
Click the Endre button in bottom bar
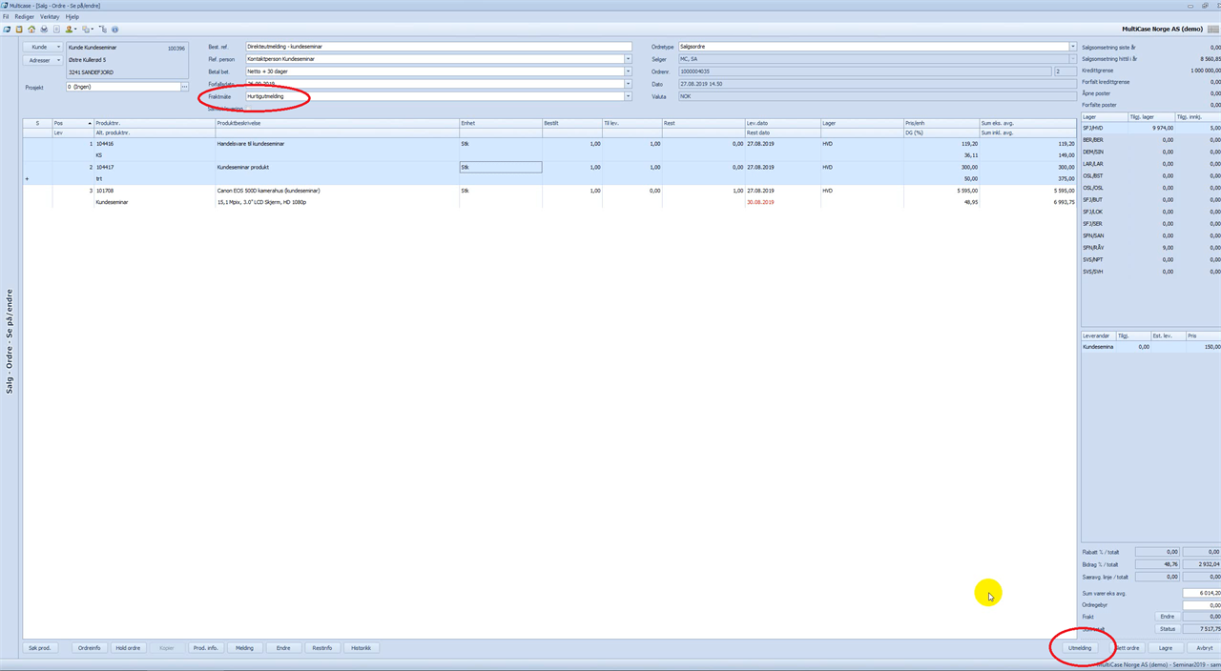point(283,648)
